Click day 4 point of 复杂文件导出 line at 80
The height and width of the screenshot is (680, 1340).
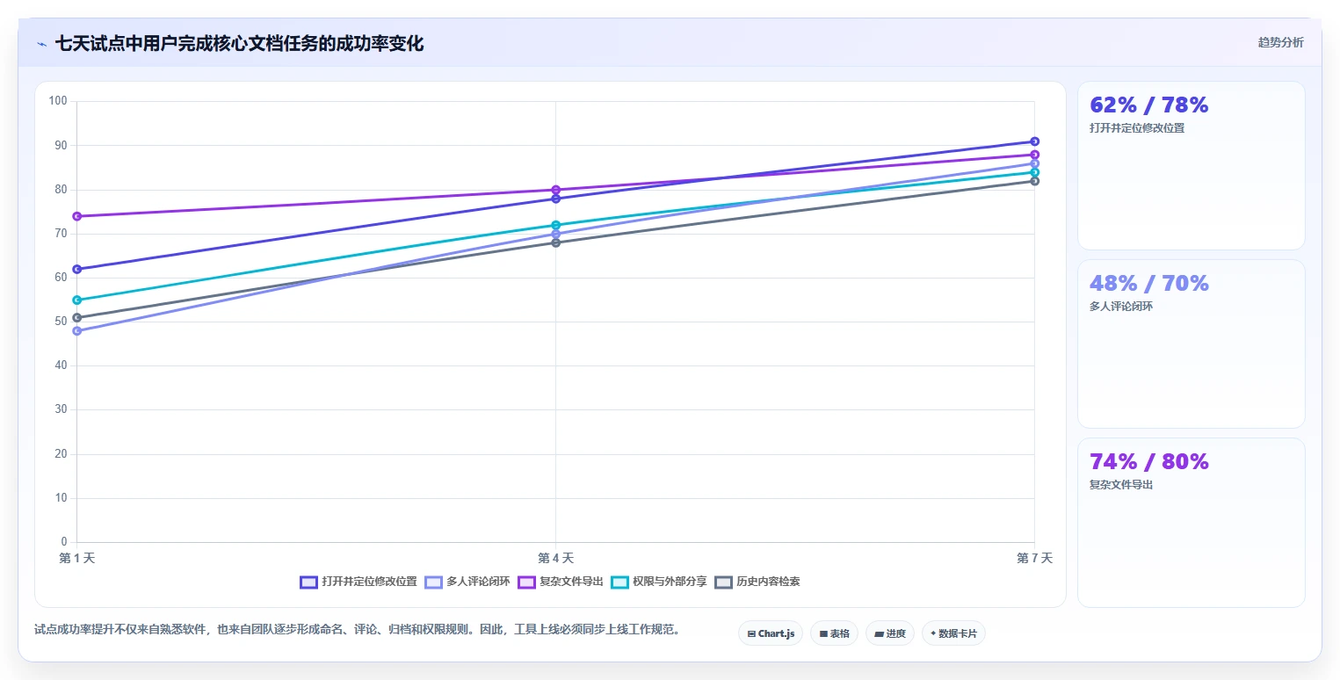[x=556, y=190]
